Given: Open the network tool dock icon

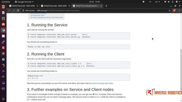Looking at the screenshot, I should coord(3,42).
